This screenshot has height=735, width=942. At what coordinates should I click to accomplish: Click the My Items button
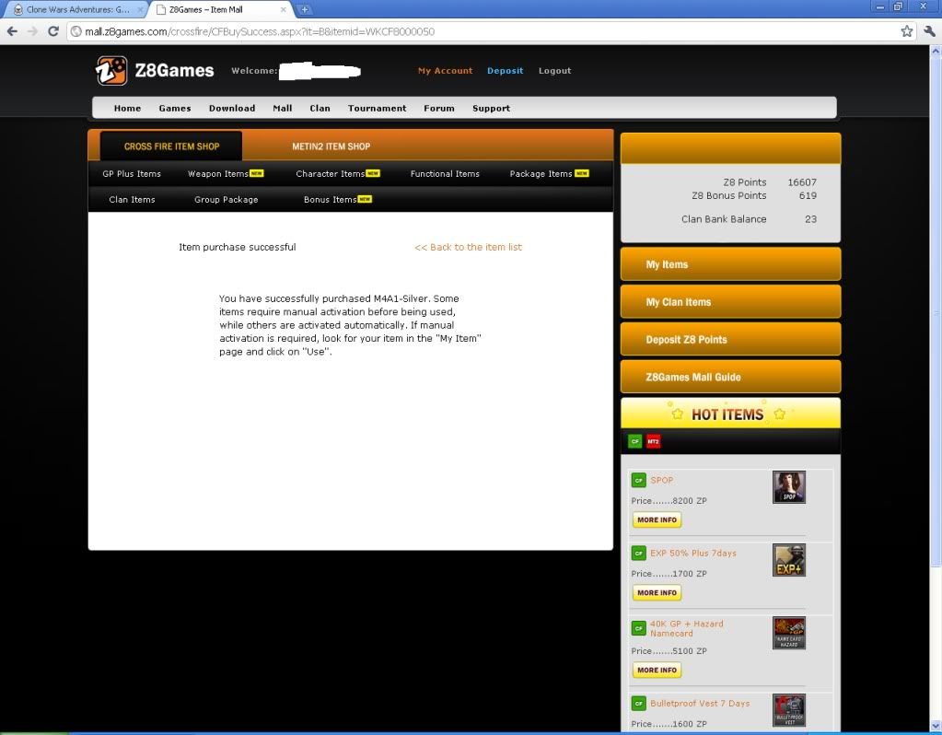(730, 264)
